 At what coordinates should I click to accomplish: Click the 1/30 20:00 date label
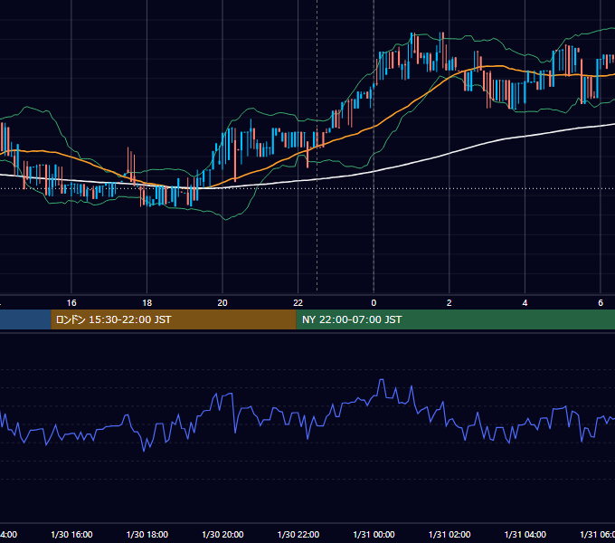[x=222, y=534]
